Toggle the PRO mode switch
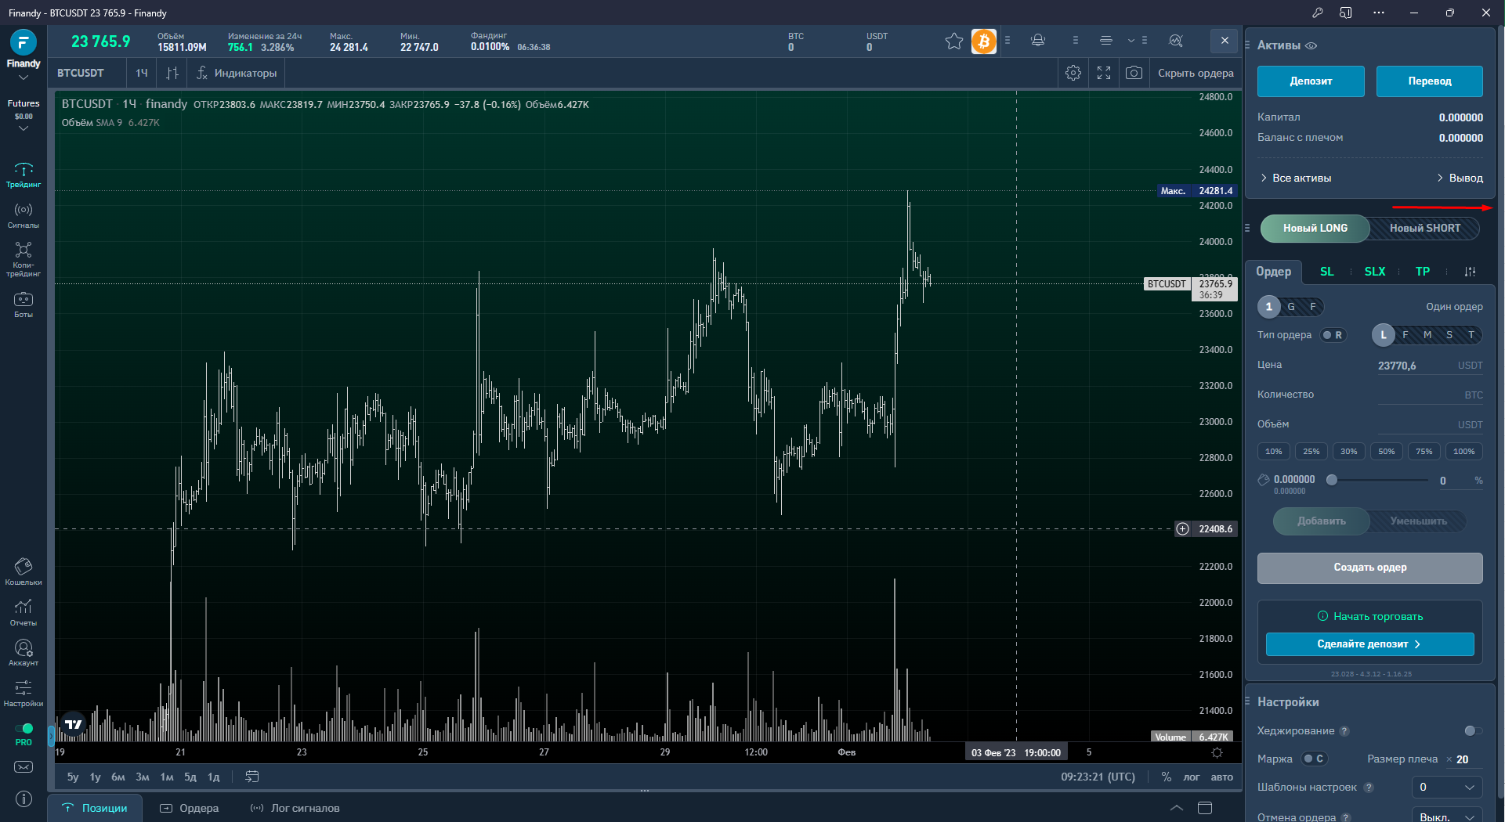This screenshot has height=822, width=1505. point(24,728)
